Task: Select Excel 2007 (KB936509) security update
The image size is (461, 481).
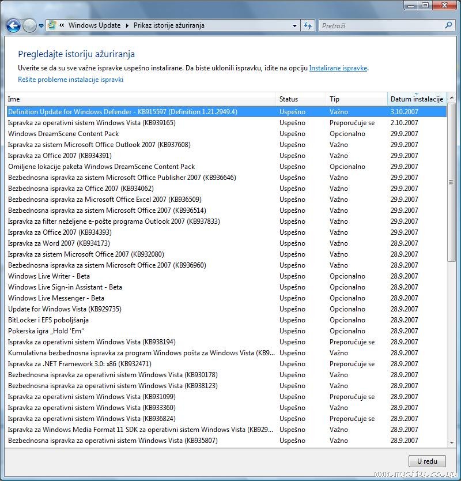Action: (226, 200)
